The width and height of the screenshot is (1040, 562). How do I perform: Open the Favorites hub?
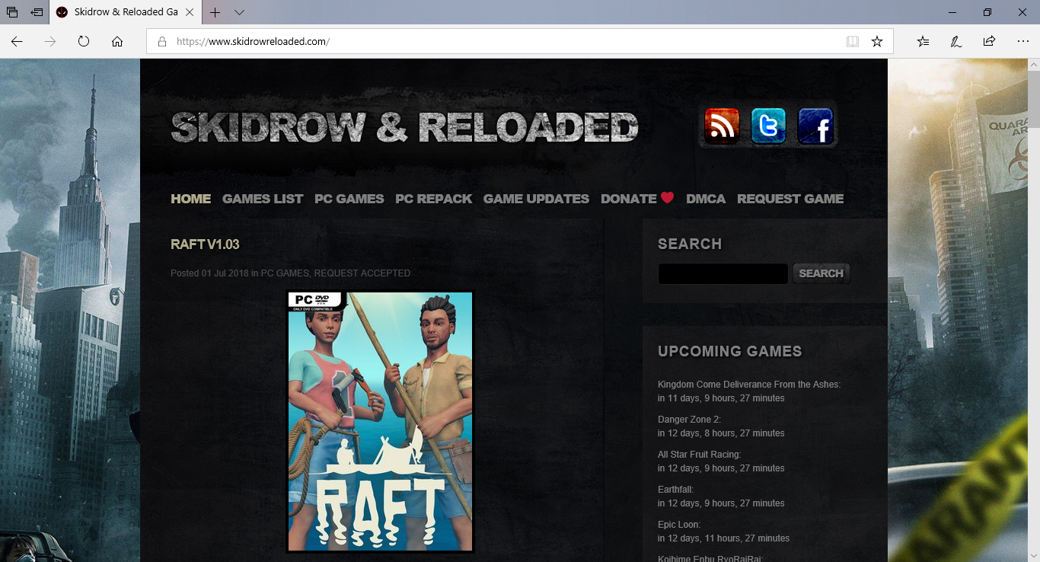point(923,41)
